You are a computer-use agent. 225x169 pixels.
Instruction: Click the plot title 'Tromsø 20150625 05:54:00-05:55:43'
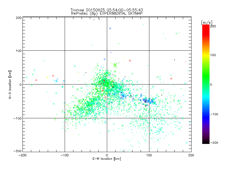(x=107, y=10)
